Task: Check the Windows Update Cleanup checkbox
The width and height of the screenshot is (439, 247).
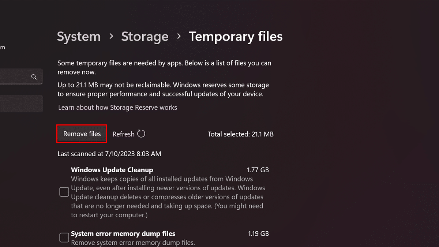Action: coord(64,192)
